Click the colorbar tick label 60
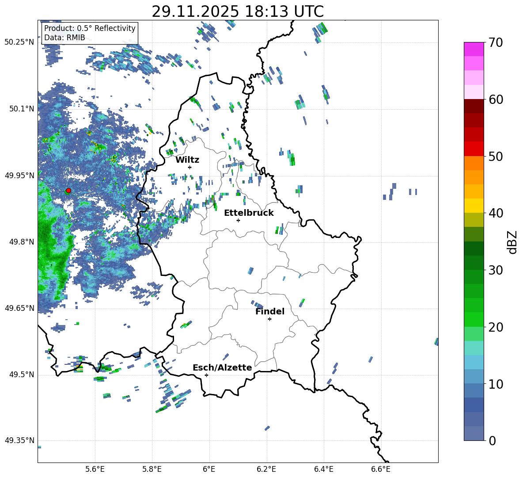 pos(496,99)
